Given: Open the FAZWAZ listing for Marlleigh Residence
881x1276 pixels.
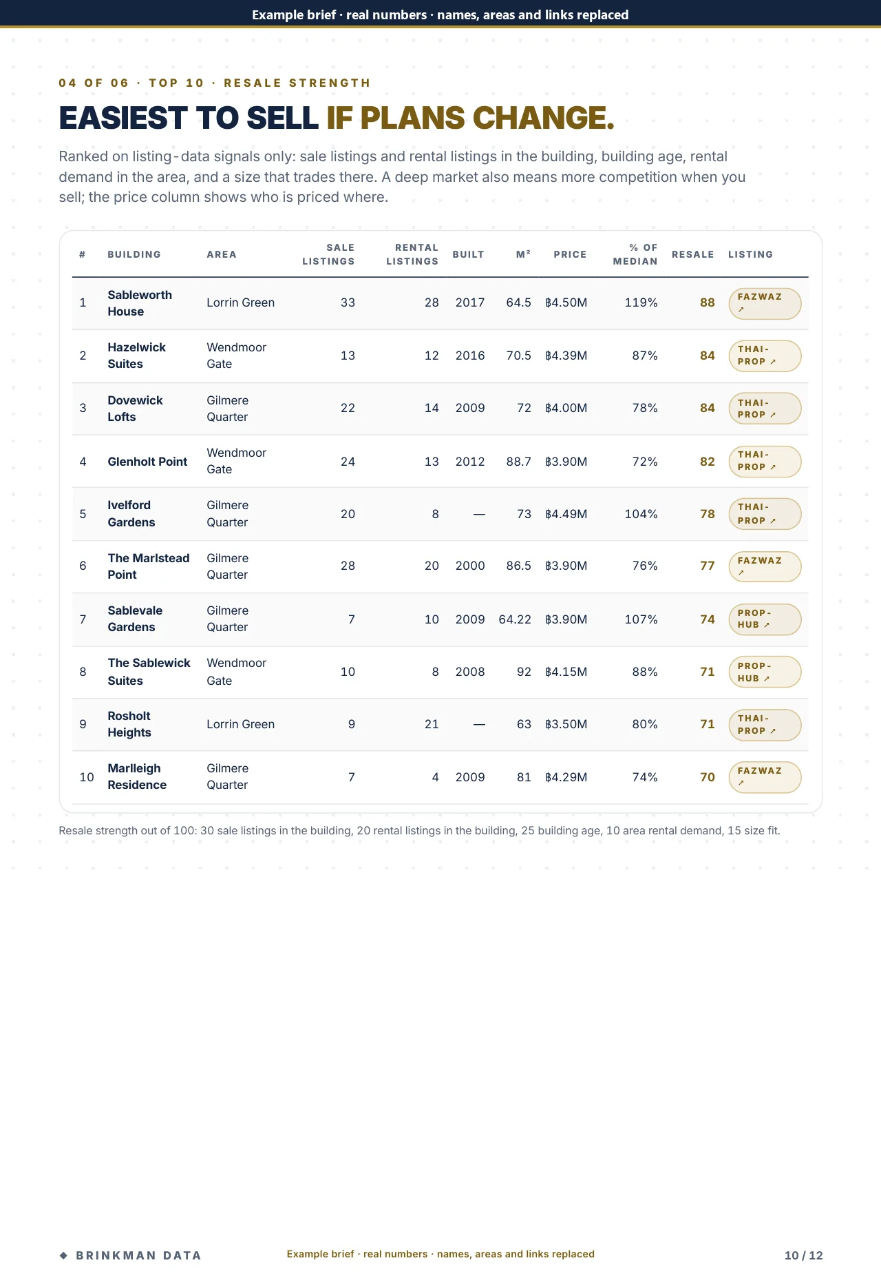Looking at the screenshot, I should pyautogui.click(x=765, y=777).
